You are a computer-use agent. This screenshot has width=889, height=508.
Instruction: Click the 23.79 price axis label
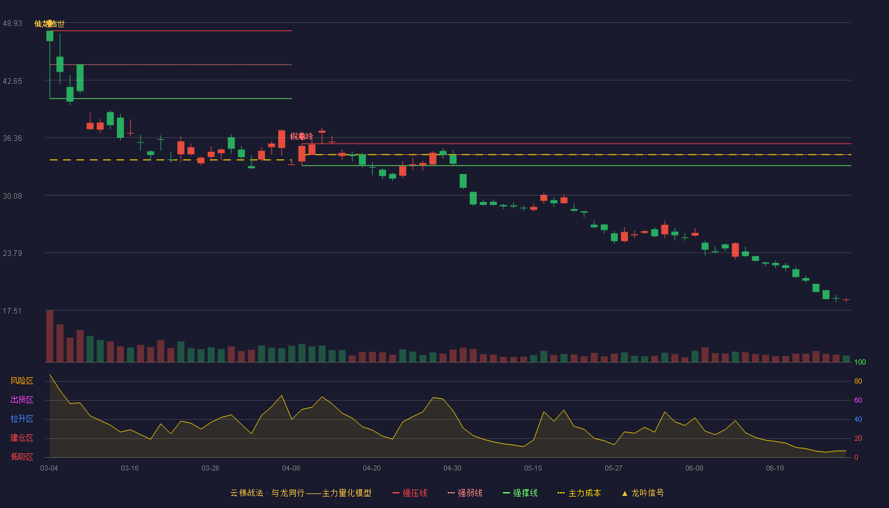12,253
